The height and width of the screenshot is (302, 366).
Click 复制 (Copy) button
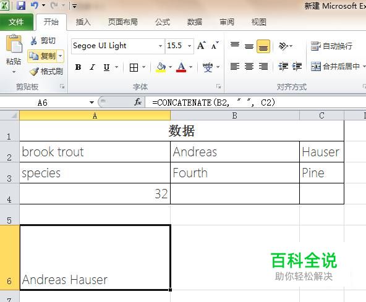[x=42, y=56]
